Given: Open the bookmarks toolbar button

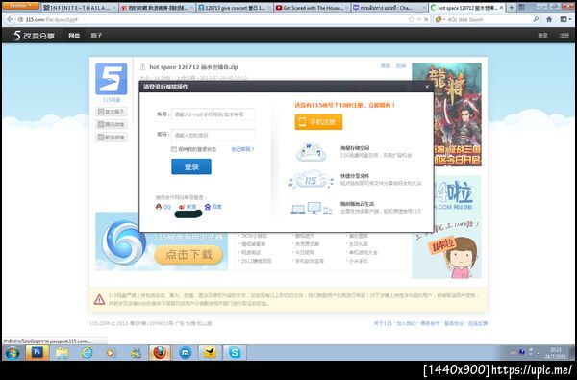Looking at the screenshot, I should click(x=564, y=19).
